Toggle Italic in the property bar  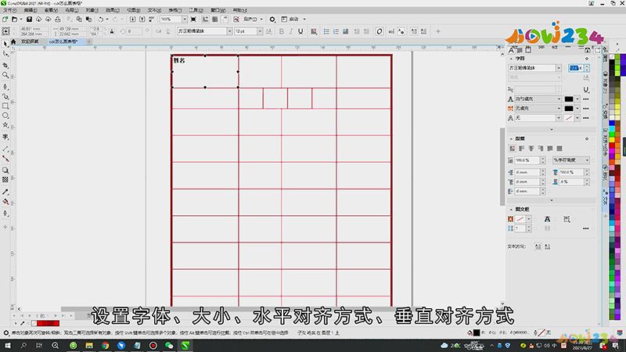[290, 31]
